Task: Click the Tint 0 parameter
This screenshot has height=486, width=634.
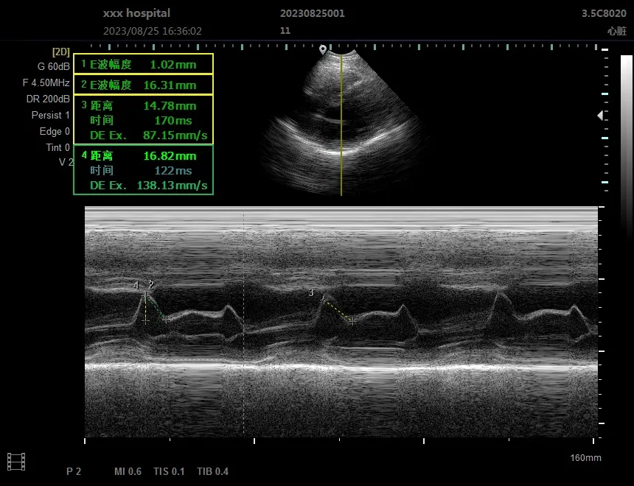Action: pos(58,147)
